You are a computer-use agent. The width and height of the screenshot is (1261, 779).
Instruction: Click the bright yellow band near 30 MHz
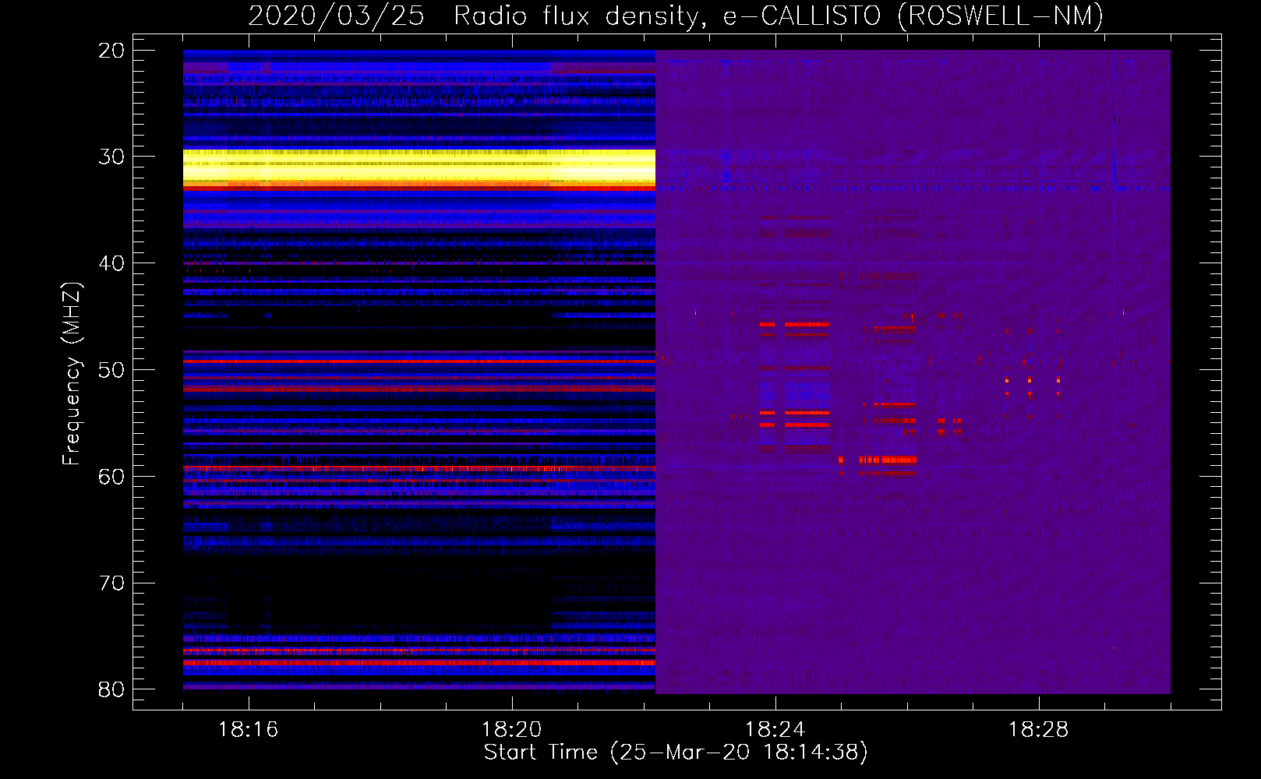[419, 167]
